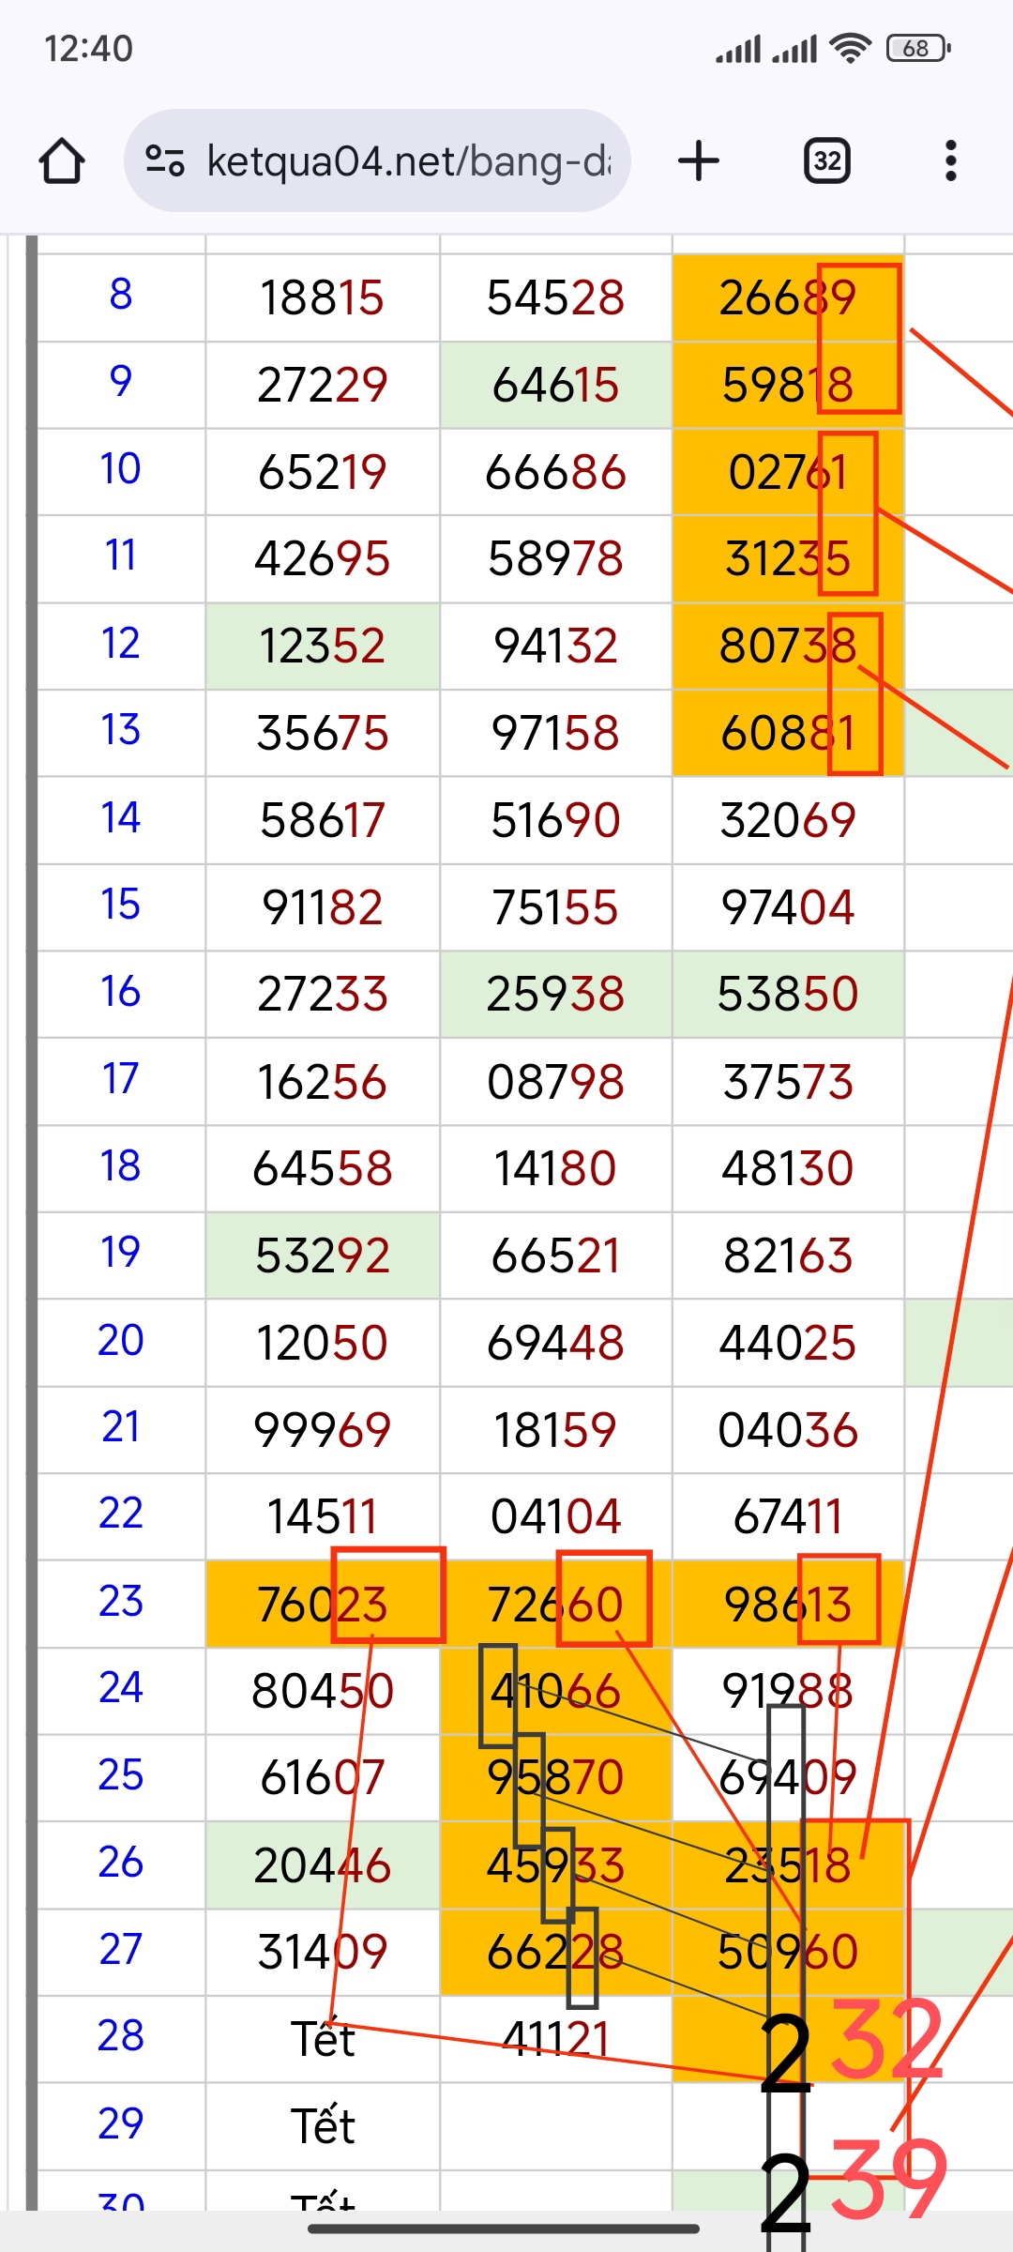The width and height of the screenshot is (1013, 2252).
Task: Select cell 66521 in row 19
Action: 555,1256
